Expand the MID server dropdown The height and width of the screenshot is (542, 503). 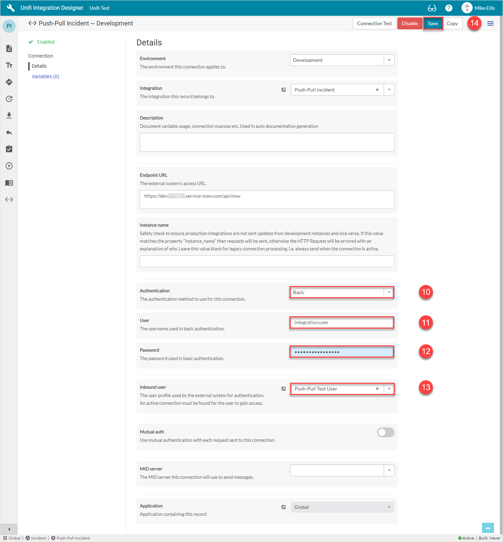[x=389, y=470]
